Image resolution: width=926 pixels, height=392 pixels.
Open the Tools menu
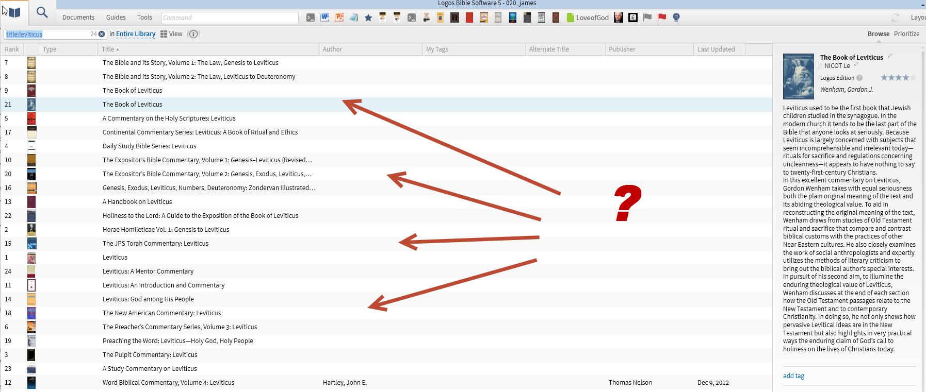coord(145,18)
